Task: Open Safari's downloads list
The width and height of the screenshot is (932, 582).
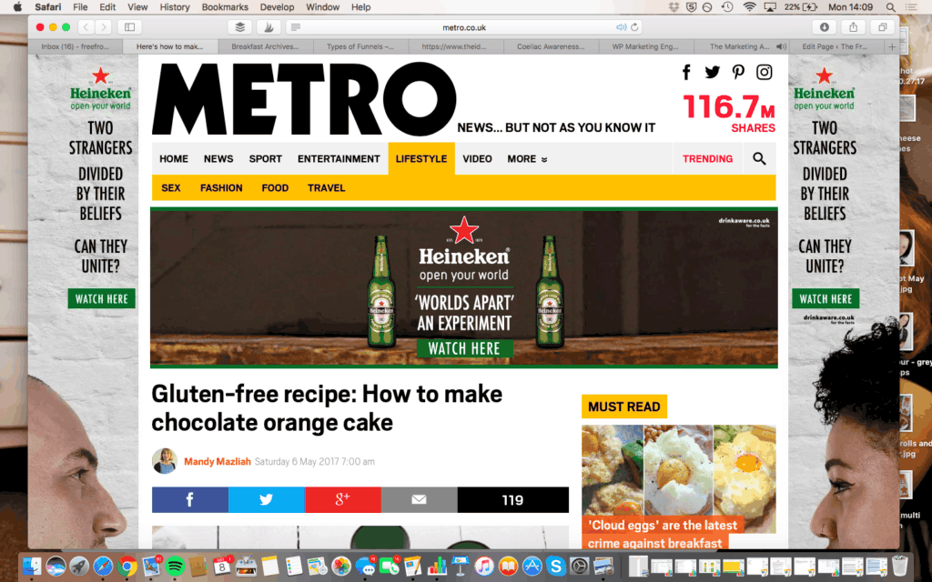Action: (825, 26)
